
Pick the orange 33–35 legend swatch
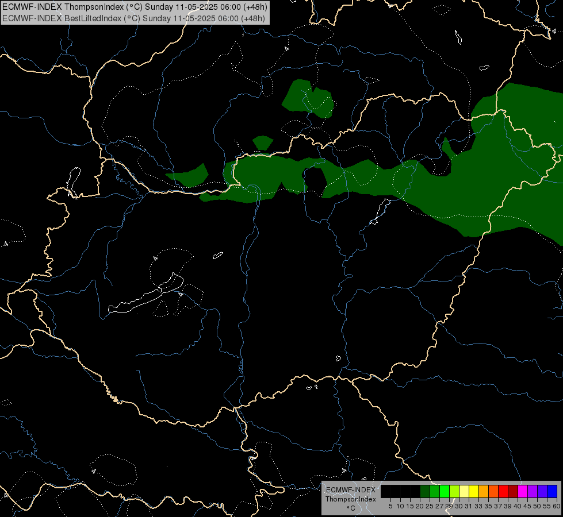[484, 491]
